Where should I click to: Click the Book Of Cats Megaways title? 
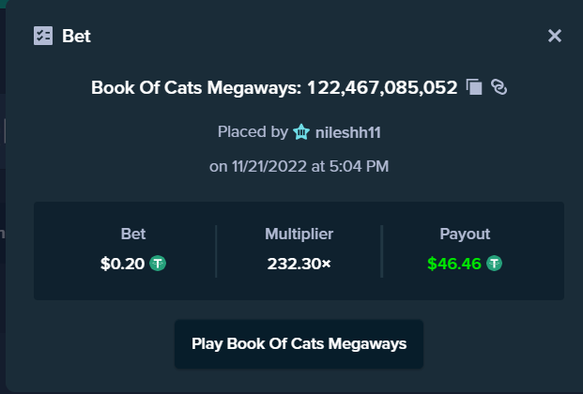195,88
